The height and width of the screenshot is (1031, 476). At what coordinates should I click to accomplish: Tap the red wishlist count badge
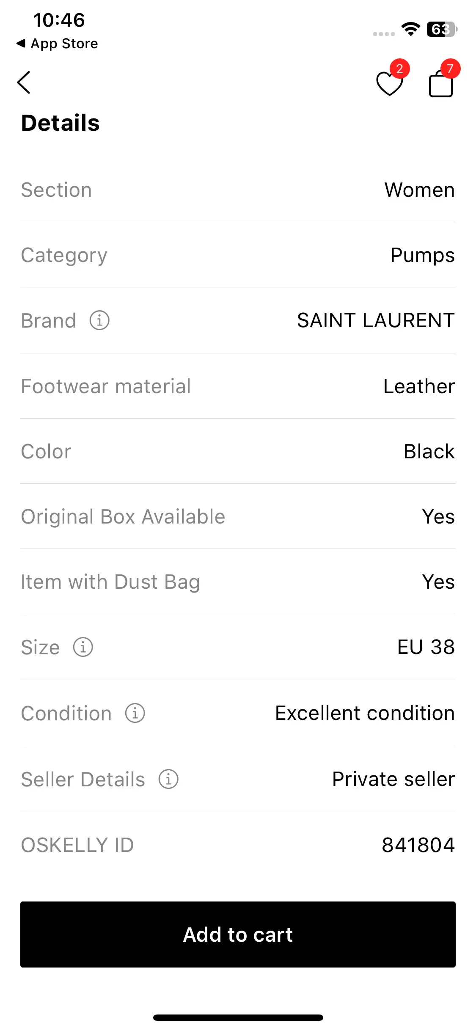pos(399,69)
